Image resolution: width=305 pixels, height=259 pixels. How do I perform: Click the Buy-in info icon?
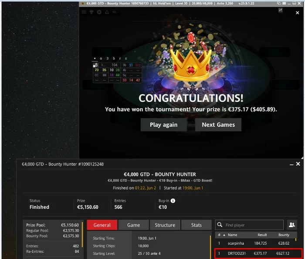[173, 200]
